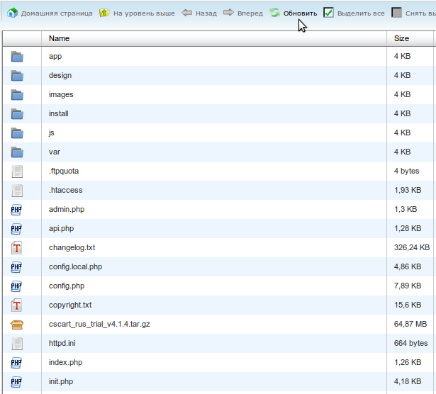
Task: Click the Вперед right arrow icon
Action: pos(228,13)
